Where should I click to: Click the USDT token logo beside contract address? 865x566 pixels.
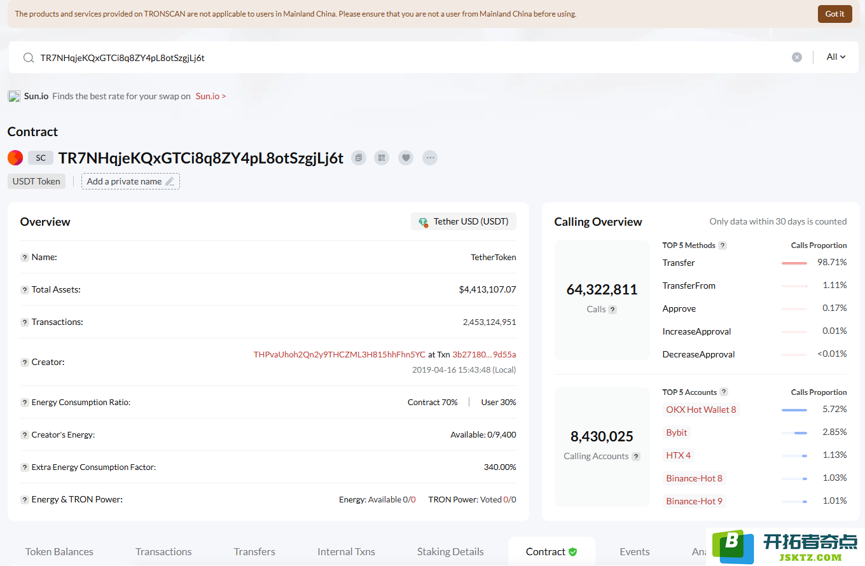point(15,158)
